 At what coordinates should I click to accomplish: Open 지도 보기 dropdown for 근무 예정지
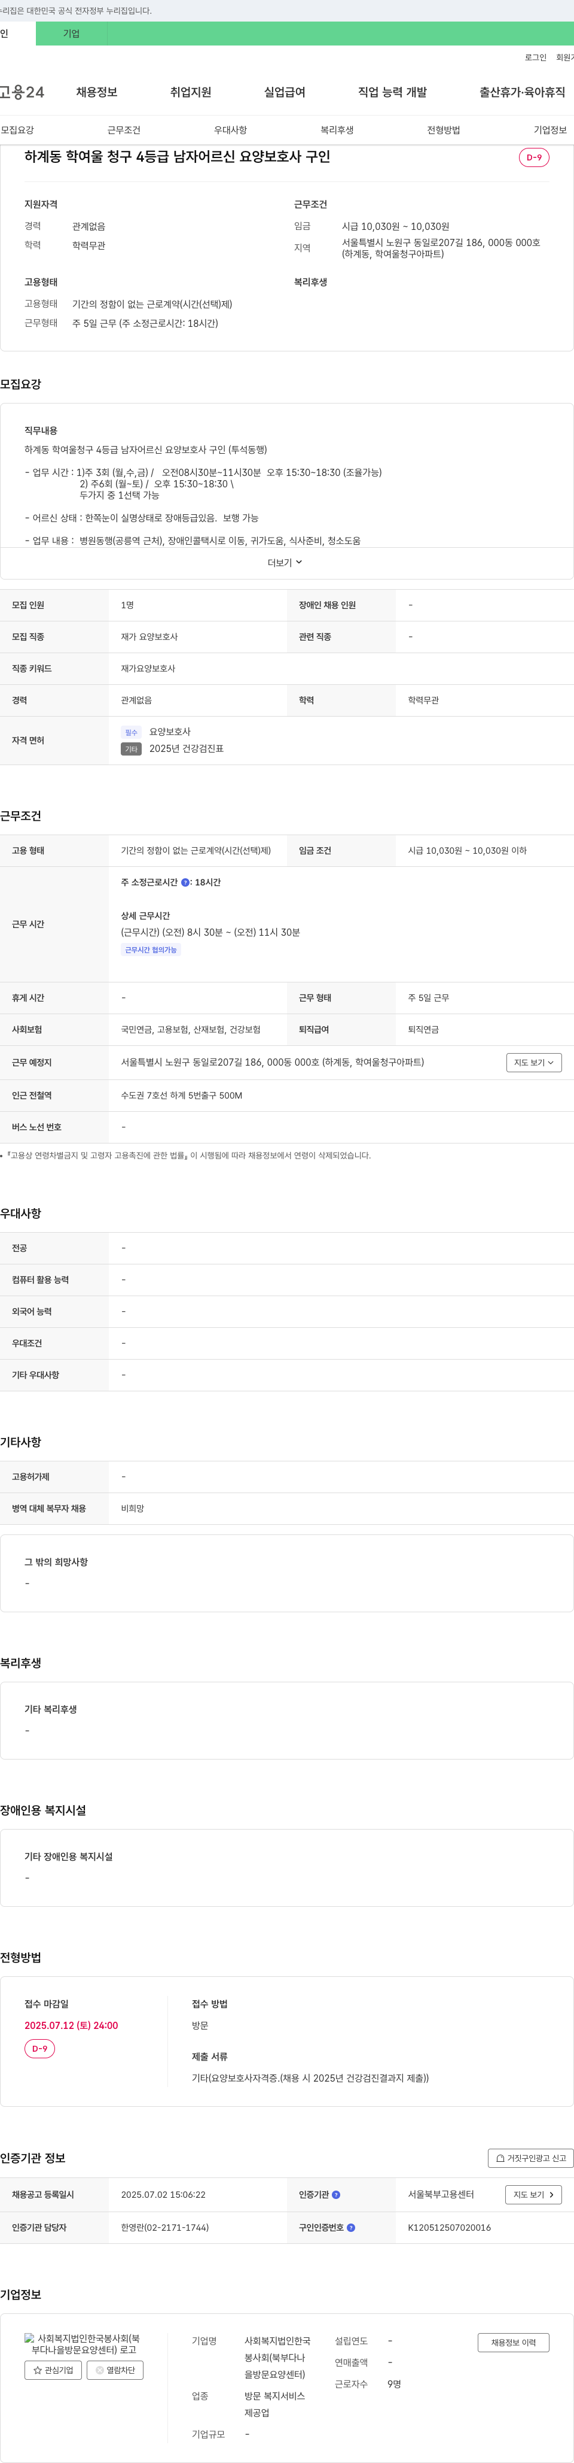coord(534,1062)
